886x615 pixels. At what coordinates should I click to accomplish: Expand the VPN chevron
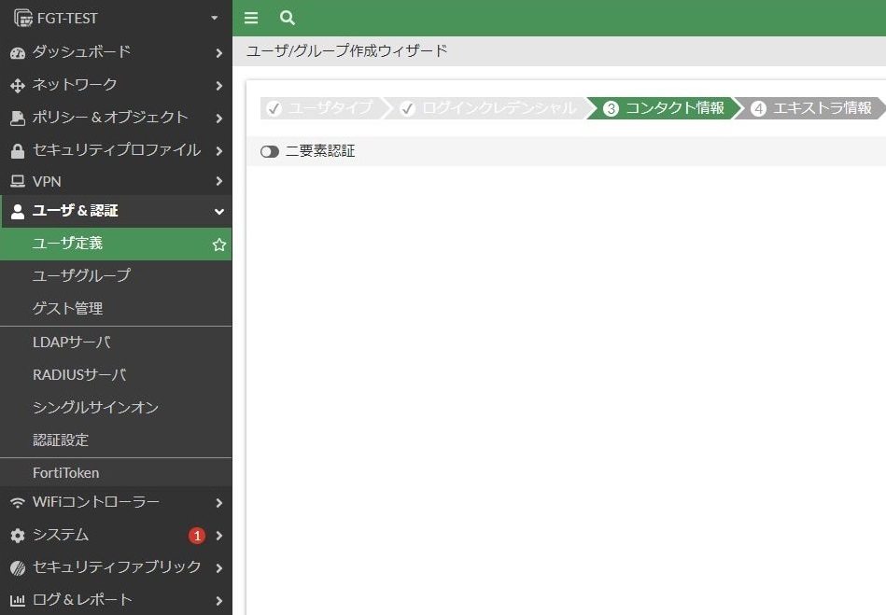219,181
